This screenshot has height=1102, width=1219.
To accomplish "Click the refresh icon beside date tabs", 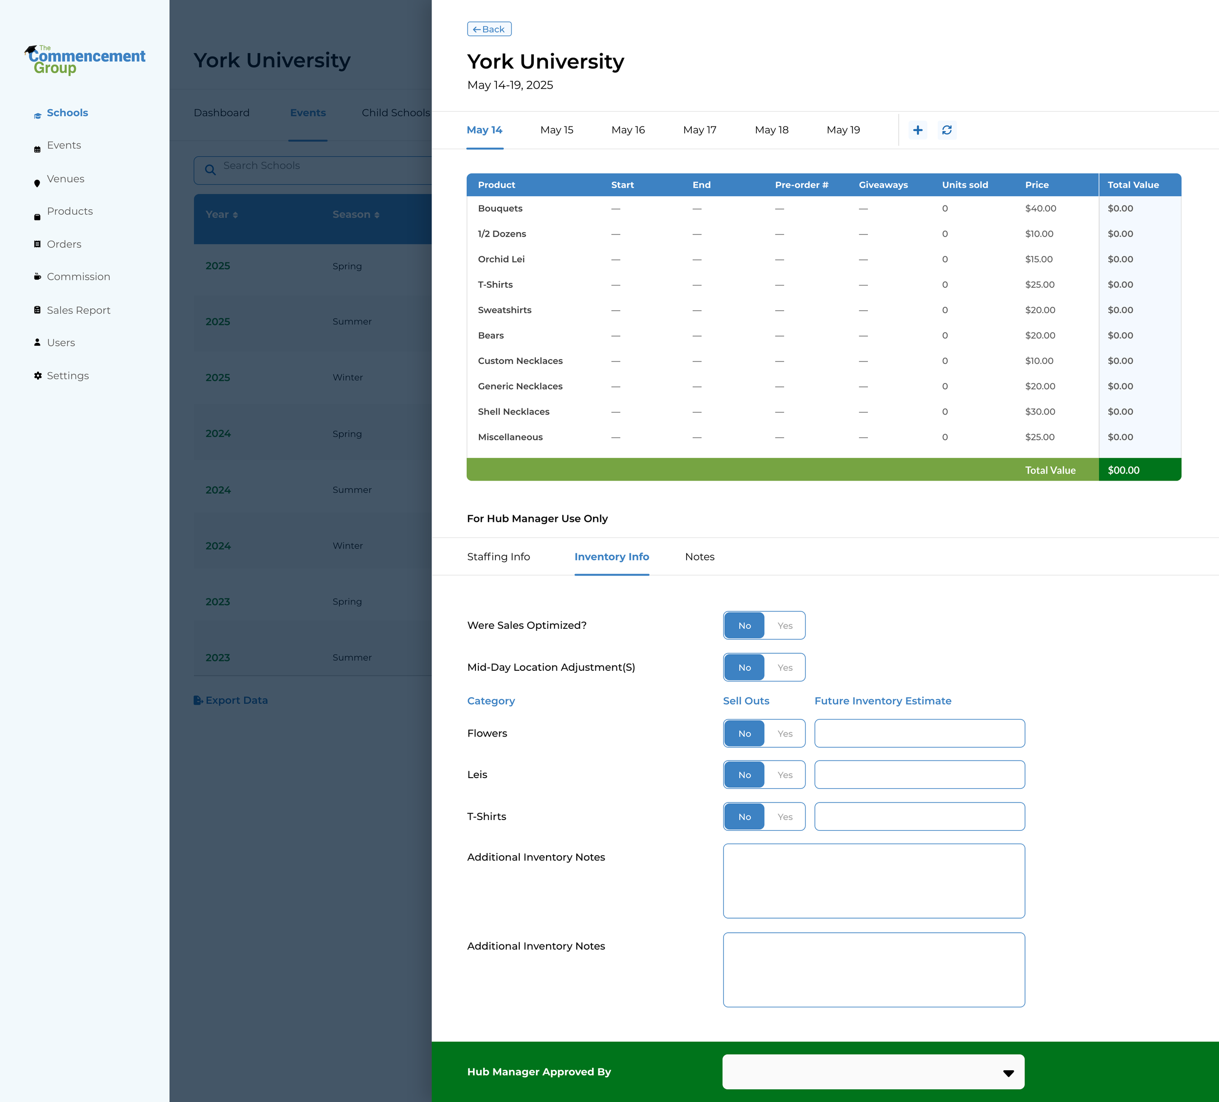I will pos(947,130).
